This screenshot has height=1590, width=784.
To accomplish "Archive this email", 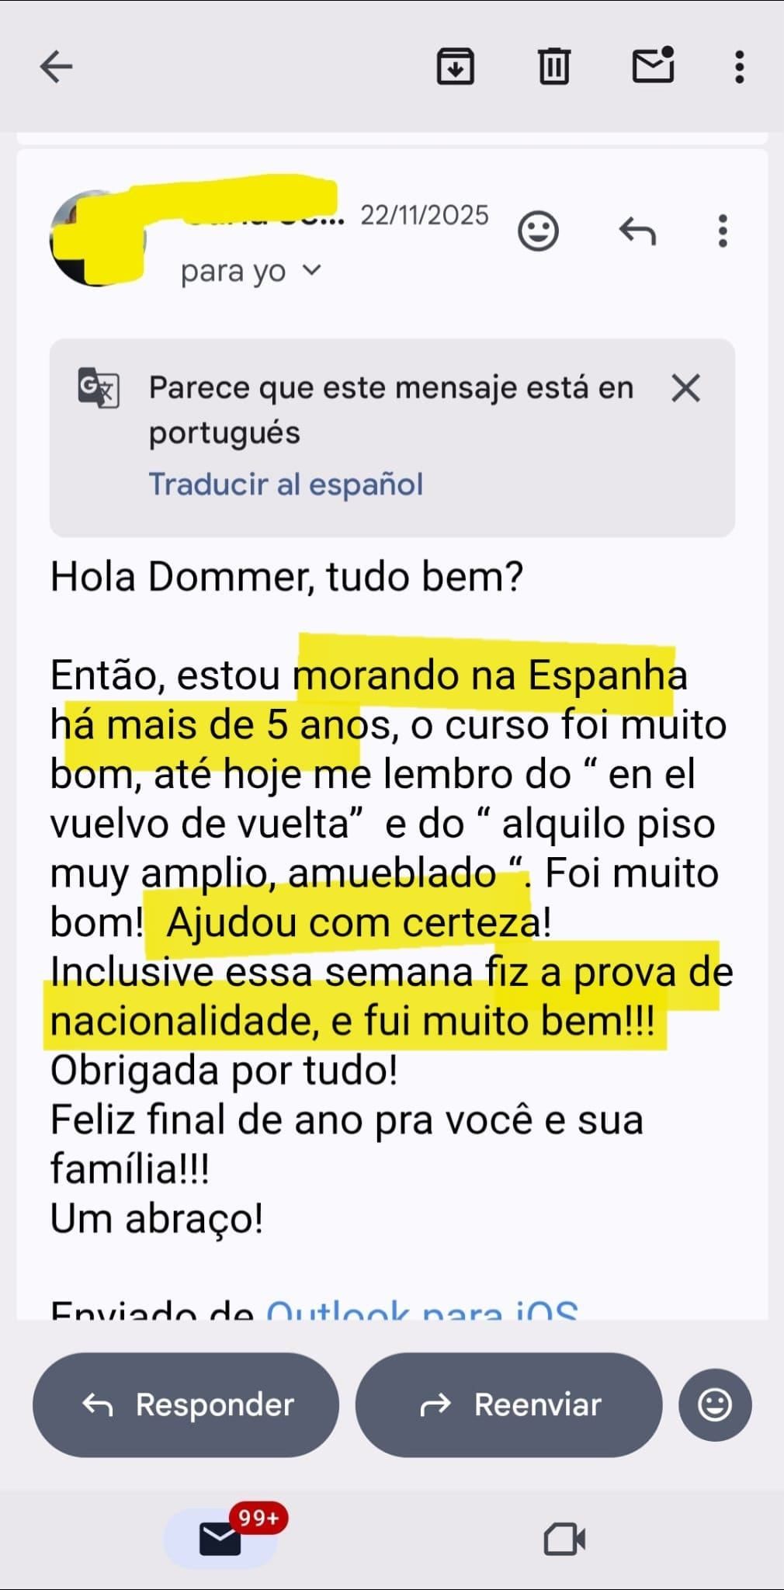I will click(x=455, y=67).
